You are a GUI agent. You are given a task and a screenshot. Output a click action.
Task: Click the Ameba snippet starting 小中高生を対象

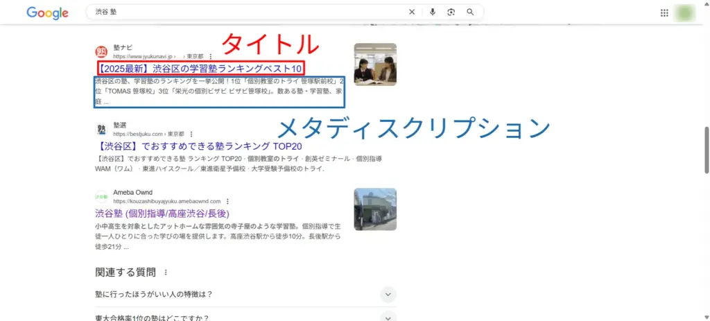point(218,236)
